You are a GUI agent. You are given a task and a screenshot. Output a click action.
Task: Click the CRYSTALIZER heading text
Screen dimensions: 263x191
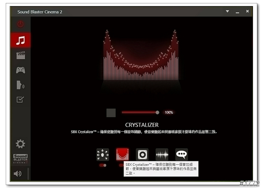coord(142,125)
